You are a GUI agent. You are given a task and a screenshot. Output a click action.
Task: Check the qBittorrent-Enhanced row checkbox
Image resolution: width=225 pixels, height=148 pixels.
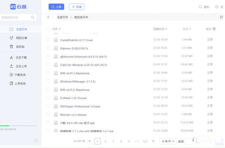(x=48, y=56)
